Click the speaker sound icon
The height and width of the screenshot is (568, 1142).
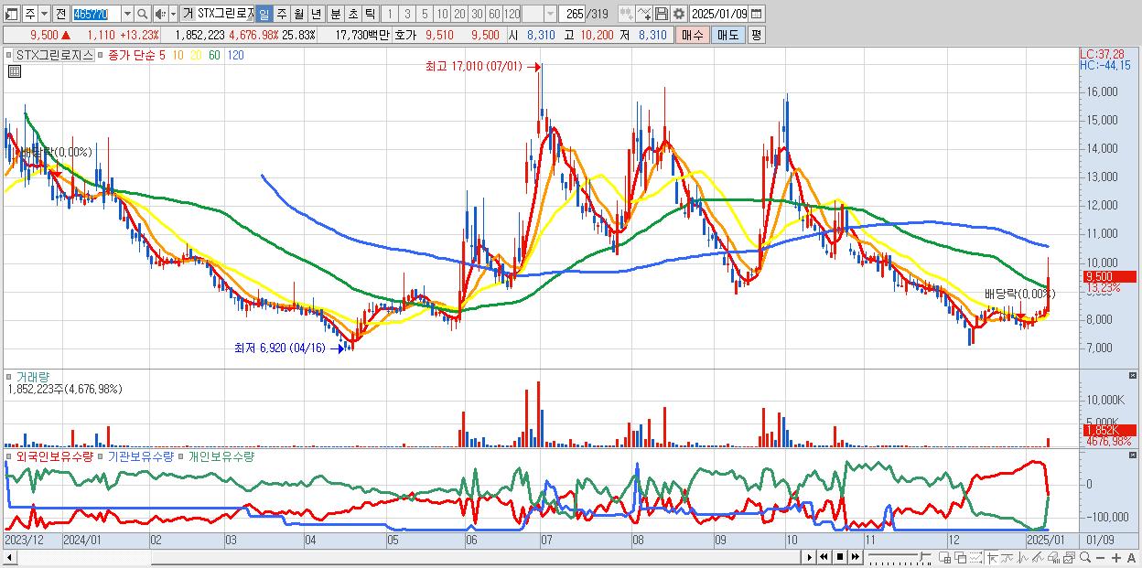click(160, 14)
